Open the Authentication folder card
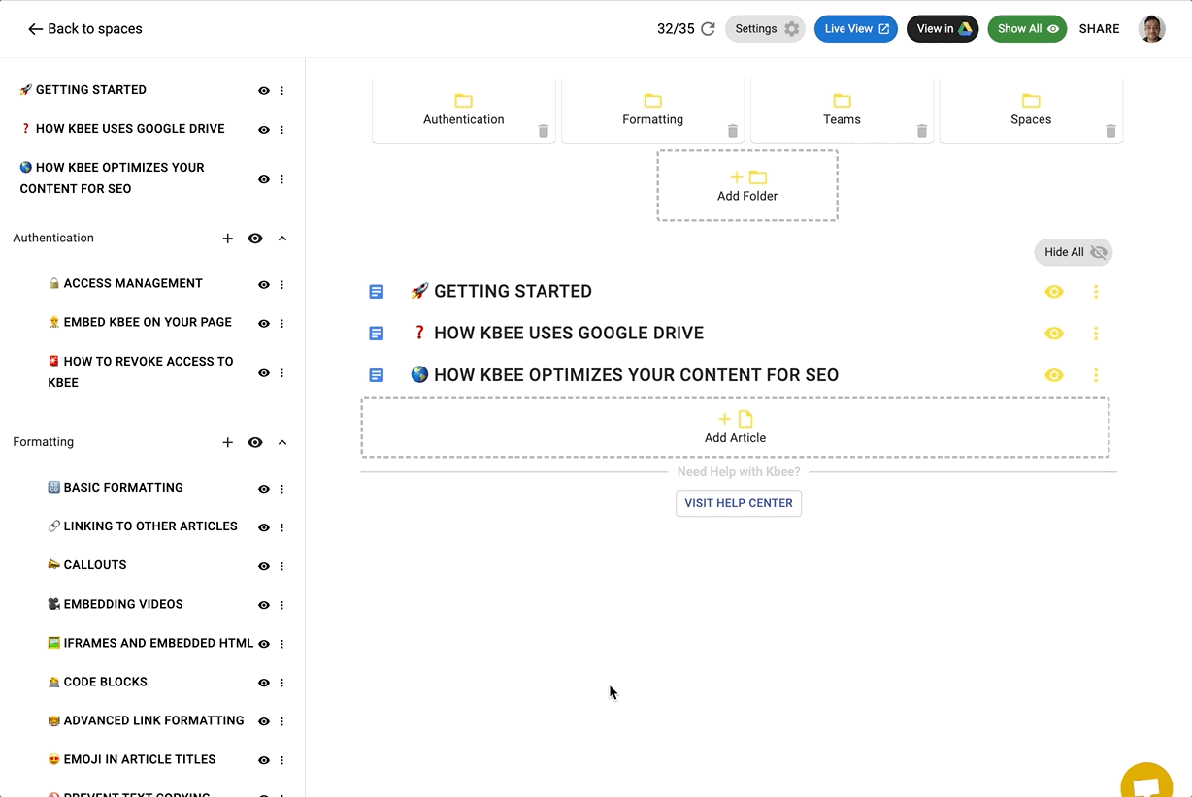Screen dimensions: 1192x797 tap(464, 110)
